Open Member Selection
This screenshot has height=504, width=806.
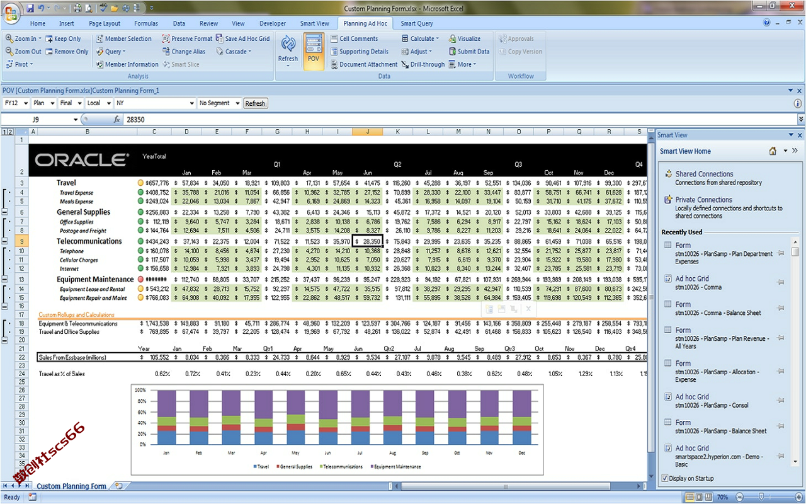tap(124, 38)
